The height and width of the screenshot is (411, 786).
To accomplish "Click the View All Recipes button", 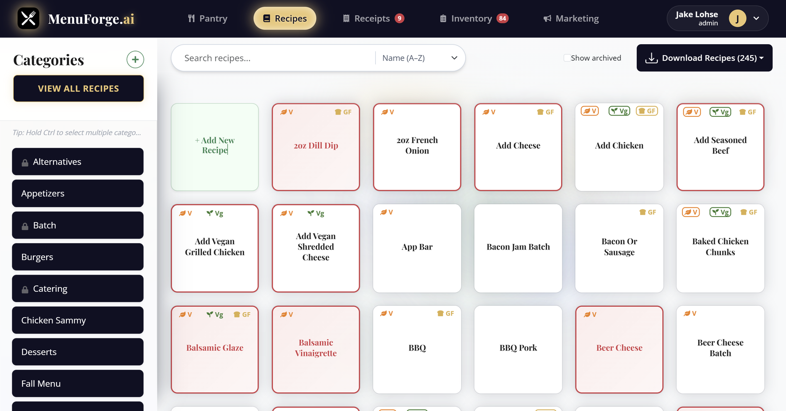I will 79,88.
